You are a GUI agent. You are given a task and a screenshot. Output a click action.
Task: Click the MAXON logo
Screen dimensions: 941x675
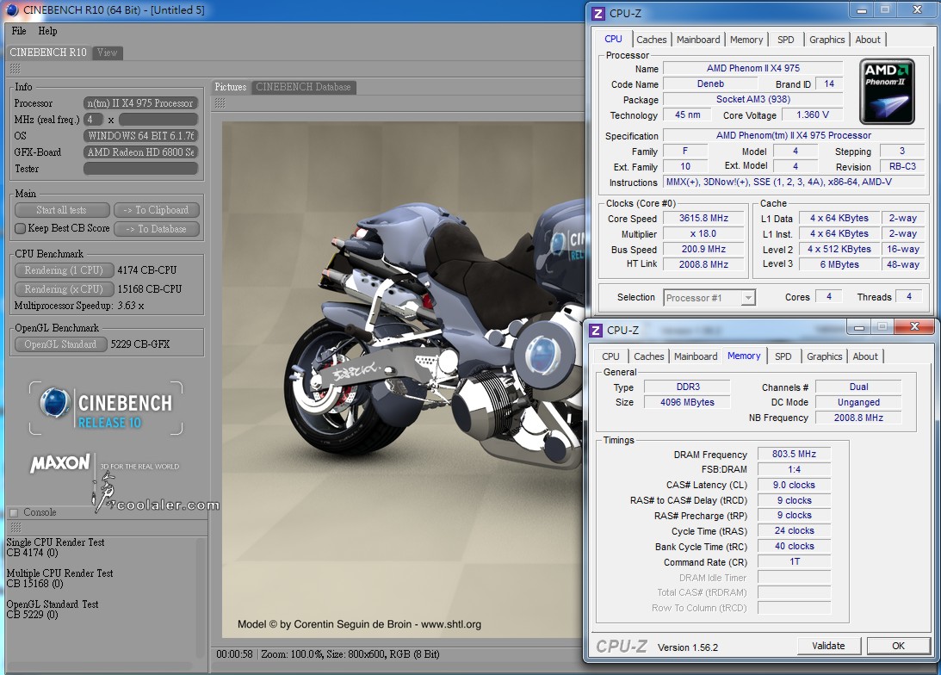click(60, 464)
